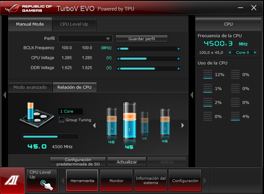Image resolution: width=264 pixels, height=194 pixels.
Task: Decrease CPU Voltage with left arrow
Action: [x=118, y=58]
